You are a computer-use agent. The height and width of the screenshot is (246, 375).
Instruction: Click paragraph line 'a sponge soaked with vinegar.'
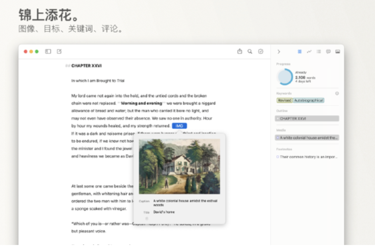(x=99, y=209)
